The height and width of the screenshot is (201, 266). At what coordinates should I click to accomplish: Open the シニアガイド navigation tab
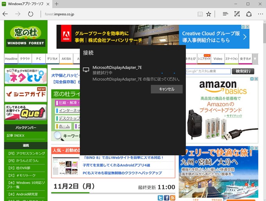click(x=204, y=59)
